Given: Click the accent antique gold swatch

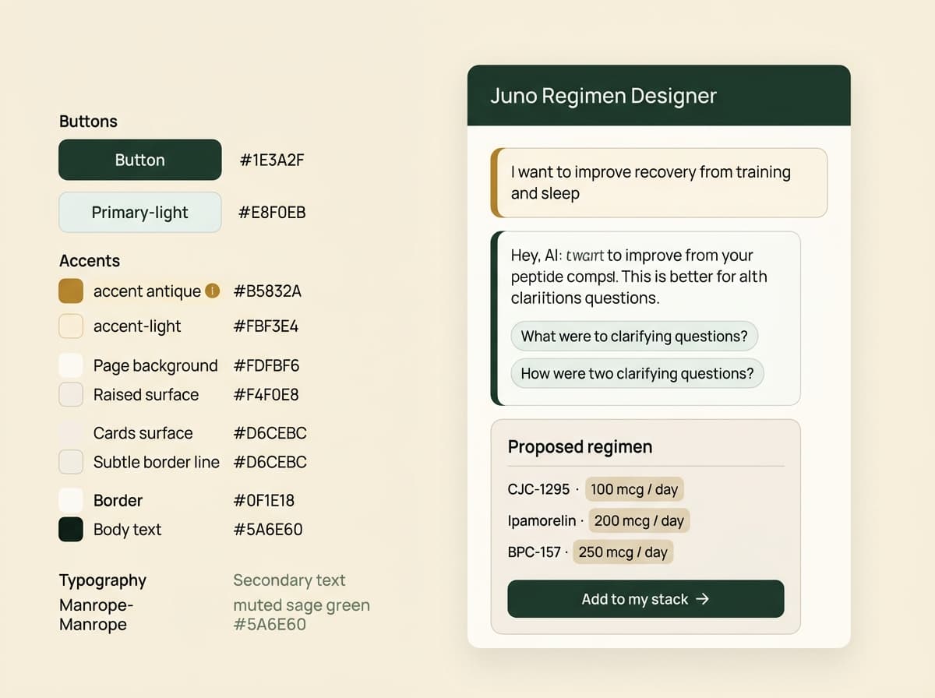Looking at the screenshot, I should pyautogui.click(x=71, y=291).
